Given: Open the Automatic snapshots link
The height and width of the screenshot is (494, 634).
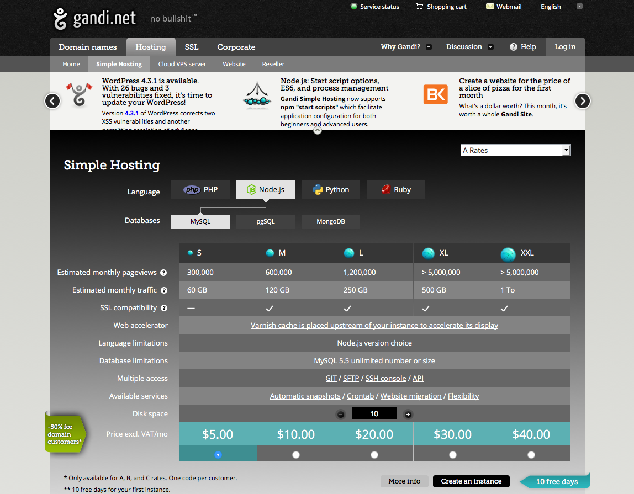Looking at the screenshot, I should [305, 396].
